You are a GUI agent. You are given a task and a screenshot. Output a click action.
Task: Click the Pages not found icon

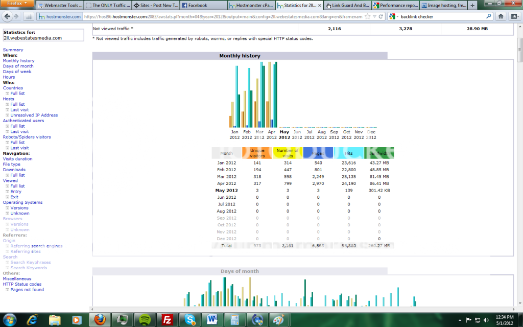point(7,290)
